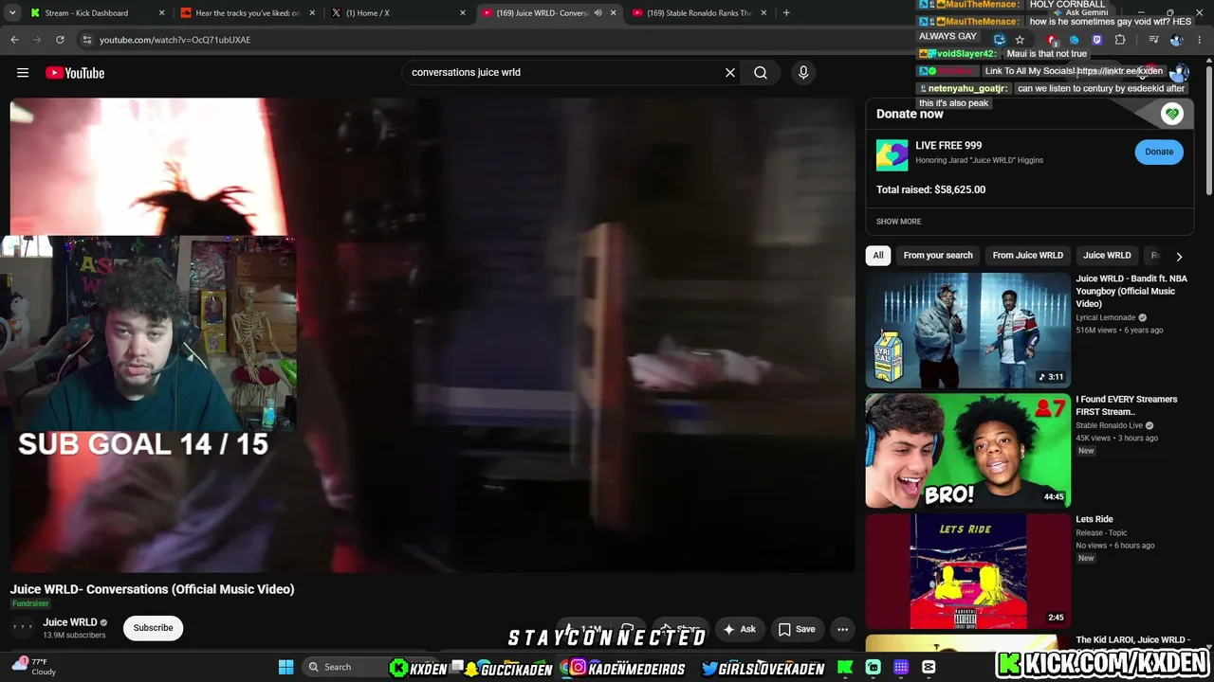Select the Juice WRLD filter chip
Viewport: 1214px width, 682px height.
point(1107,256)
